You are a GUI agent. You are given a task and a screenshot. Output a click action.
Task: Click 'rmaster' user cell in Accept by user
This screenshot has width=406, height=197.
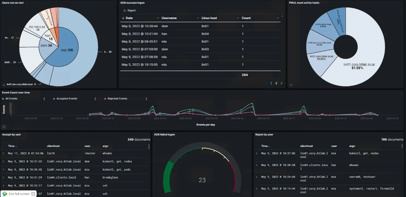click(x=90, y=153)
